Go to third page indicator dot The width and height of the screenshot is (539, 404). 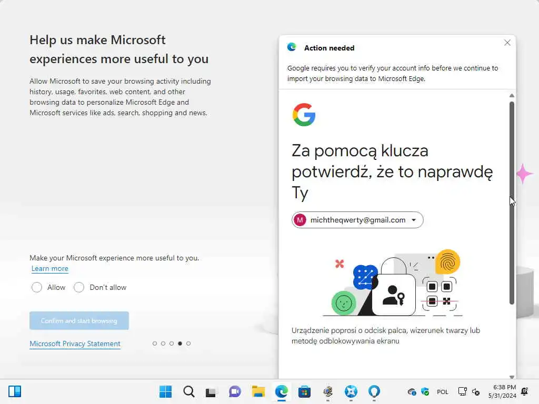tap(172, 344)
